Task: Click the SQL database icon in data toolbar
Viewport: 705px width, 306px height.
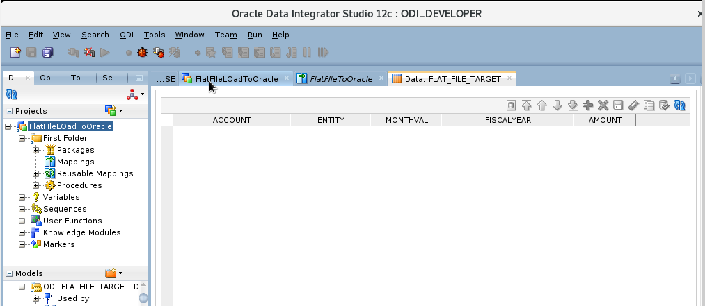Action: pos(511,105)
